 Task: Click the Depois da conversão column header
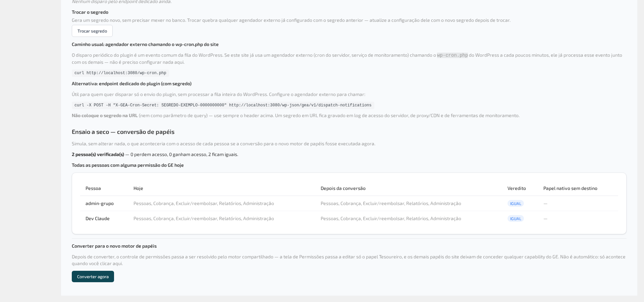343,188
